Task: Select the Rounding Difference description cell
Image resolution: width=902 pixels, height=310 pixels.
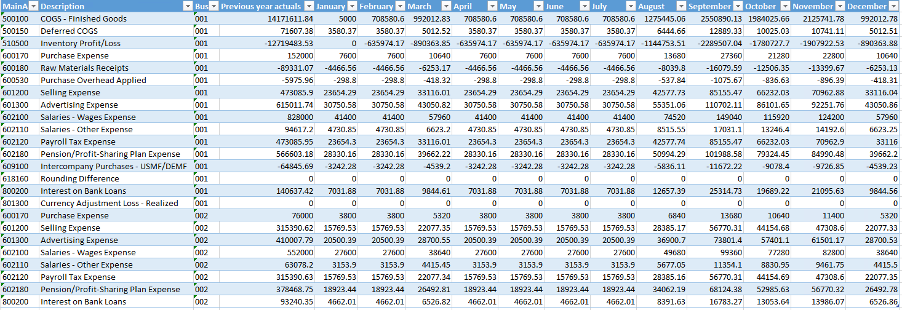Action: coord(116,178)
